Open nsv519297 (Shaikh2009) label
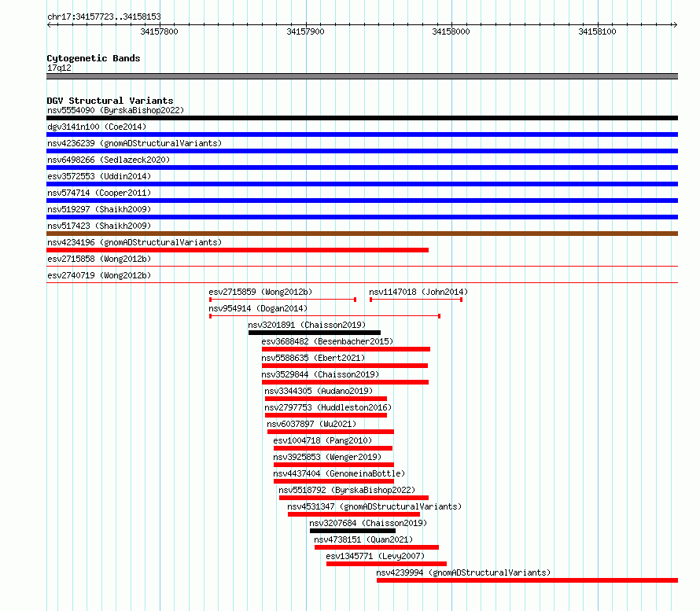700x611 pixels. [99, 209]
